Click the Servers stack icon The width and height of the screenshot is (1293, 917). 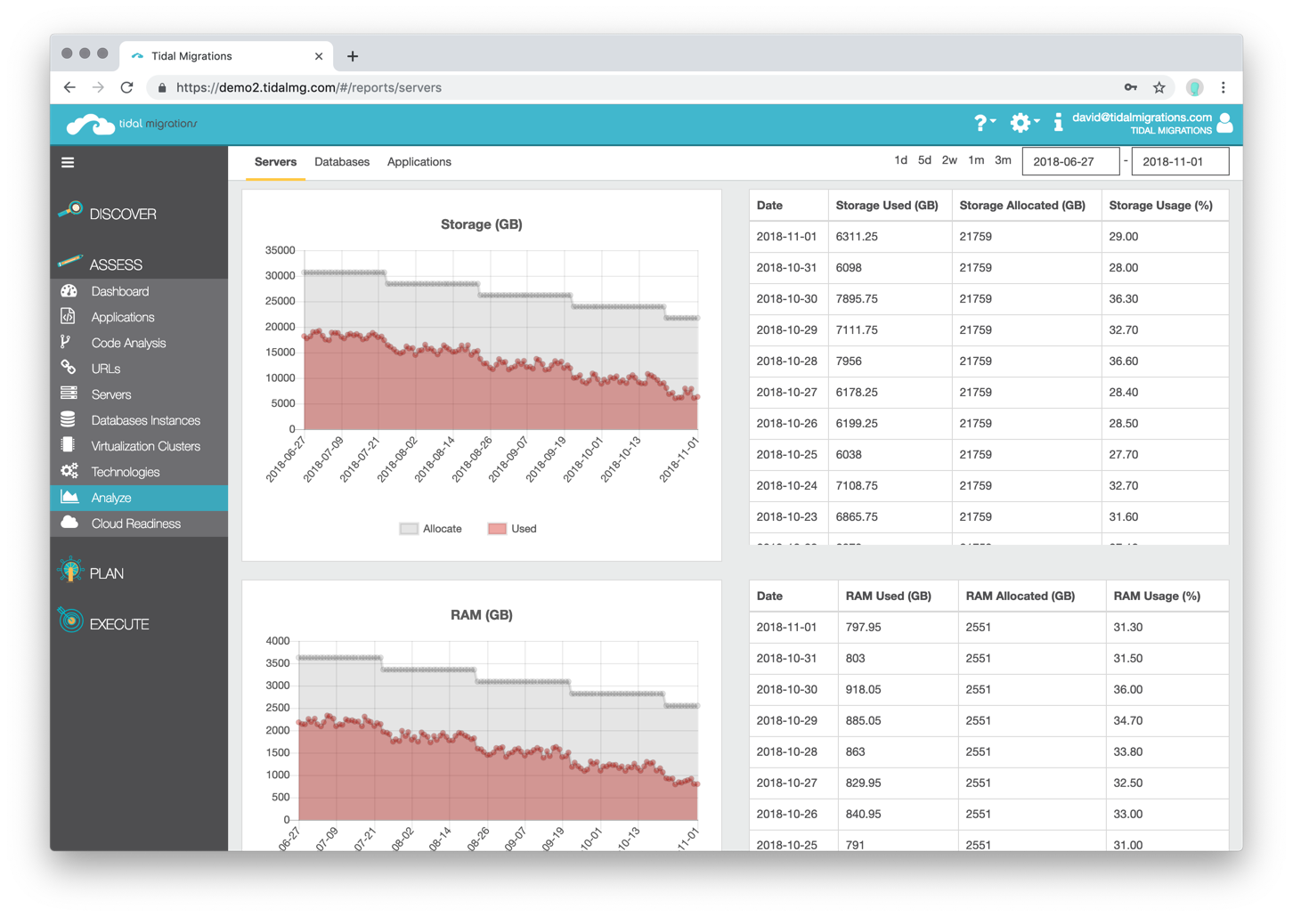point(69,394)
